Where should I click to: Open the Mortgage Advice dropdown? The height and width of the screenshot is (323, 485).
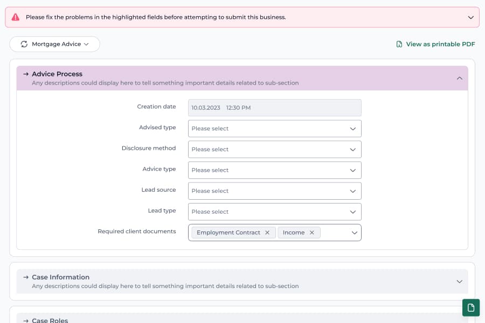pos(55,44)
